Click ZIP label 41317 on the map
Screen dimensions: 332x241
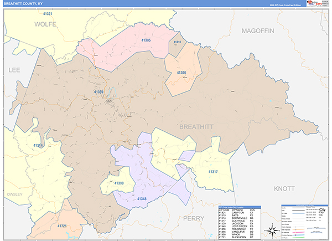coord(213,172)
